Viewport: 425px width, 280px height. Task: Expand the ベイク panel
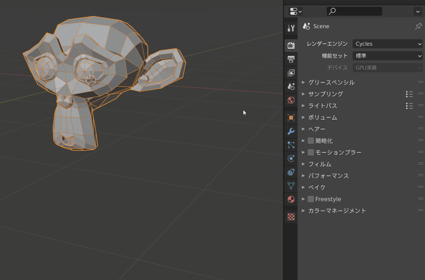pyautogui.click(x=303, y=187)
